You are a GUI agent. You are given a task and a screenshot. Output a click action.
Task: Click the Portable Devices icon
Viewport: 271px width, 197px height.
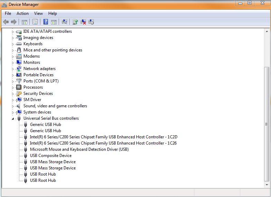pos(19,75)
